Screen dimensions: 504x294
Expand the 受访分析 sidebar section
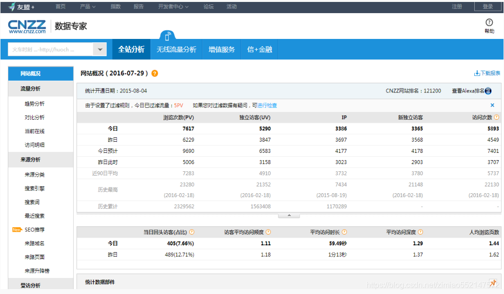tap(41, 285)
